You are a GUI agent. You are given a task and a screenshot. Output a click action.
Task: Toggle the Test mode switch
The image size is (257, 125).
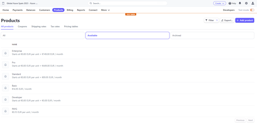pyautogui.click(x=252, y=10)
